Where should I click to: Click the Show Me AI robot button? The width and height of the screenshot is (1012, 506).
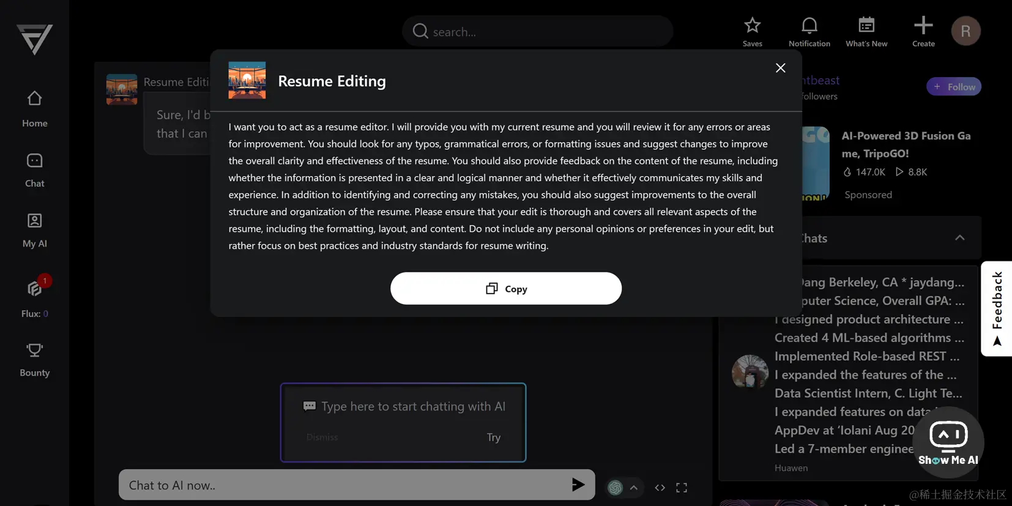click(948, 443)
